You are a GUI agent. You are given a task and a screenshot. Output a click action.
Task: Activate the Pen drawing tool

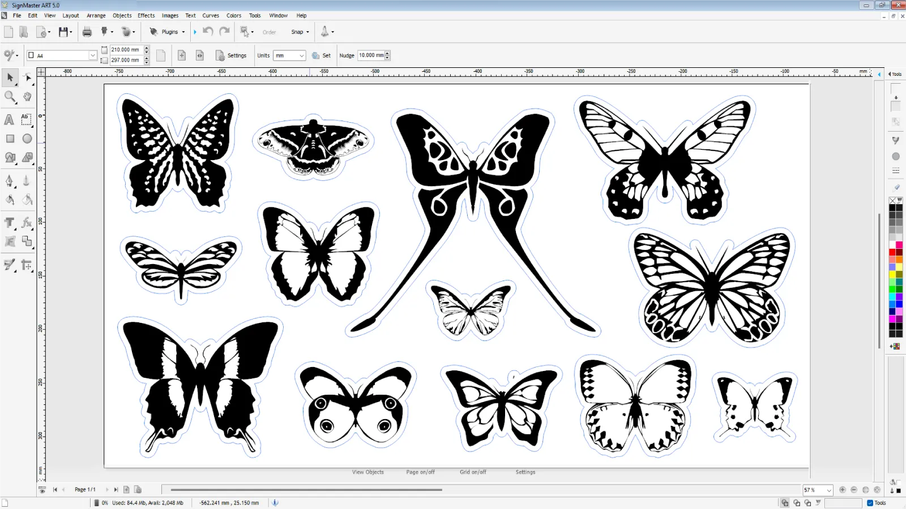(x=10, y=181)
